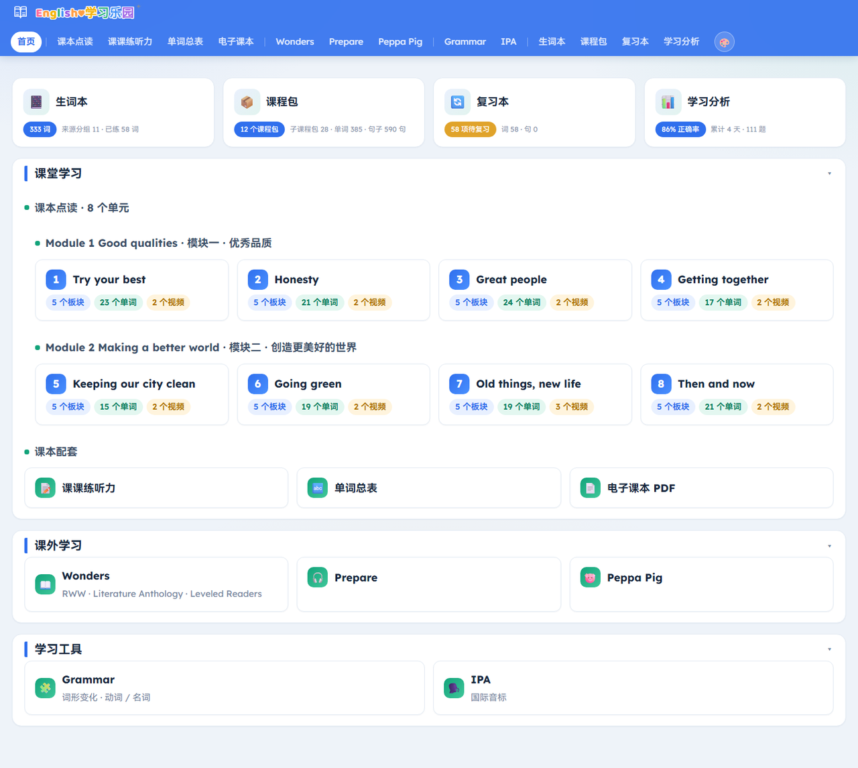Open the Old things, new life unit

coord(535,394)
